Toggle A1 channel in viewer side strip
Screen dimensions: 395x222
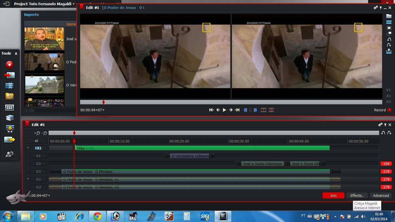tap(389, 96)
